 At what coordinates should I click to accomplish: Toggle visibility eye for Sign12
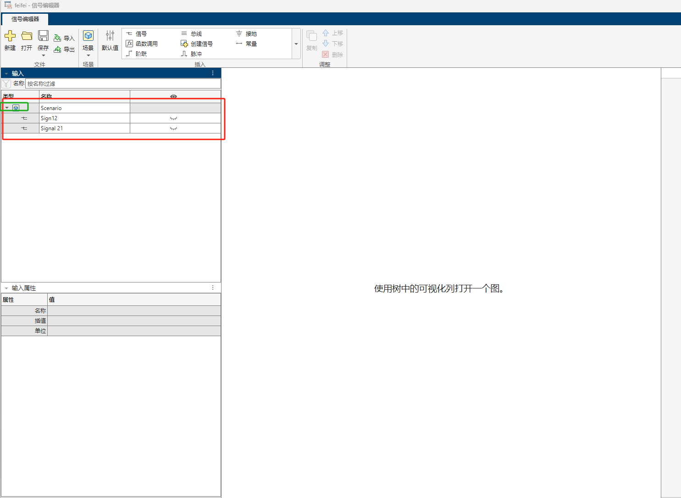click(174, 118)
